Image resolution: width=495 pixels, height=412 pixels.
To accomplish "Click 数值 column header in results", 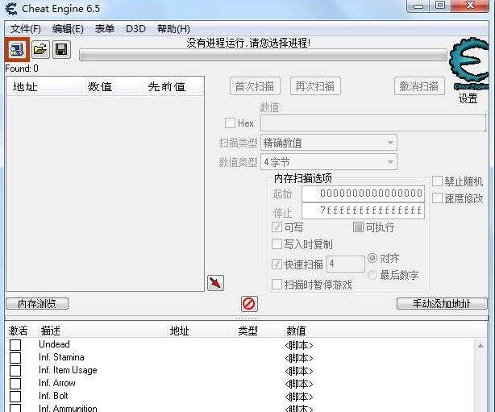I will (111, 86).
